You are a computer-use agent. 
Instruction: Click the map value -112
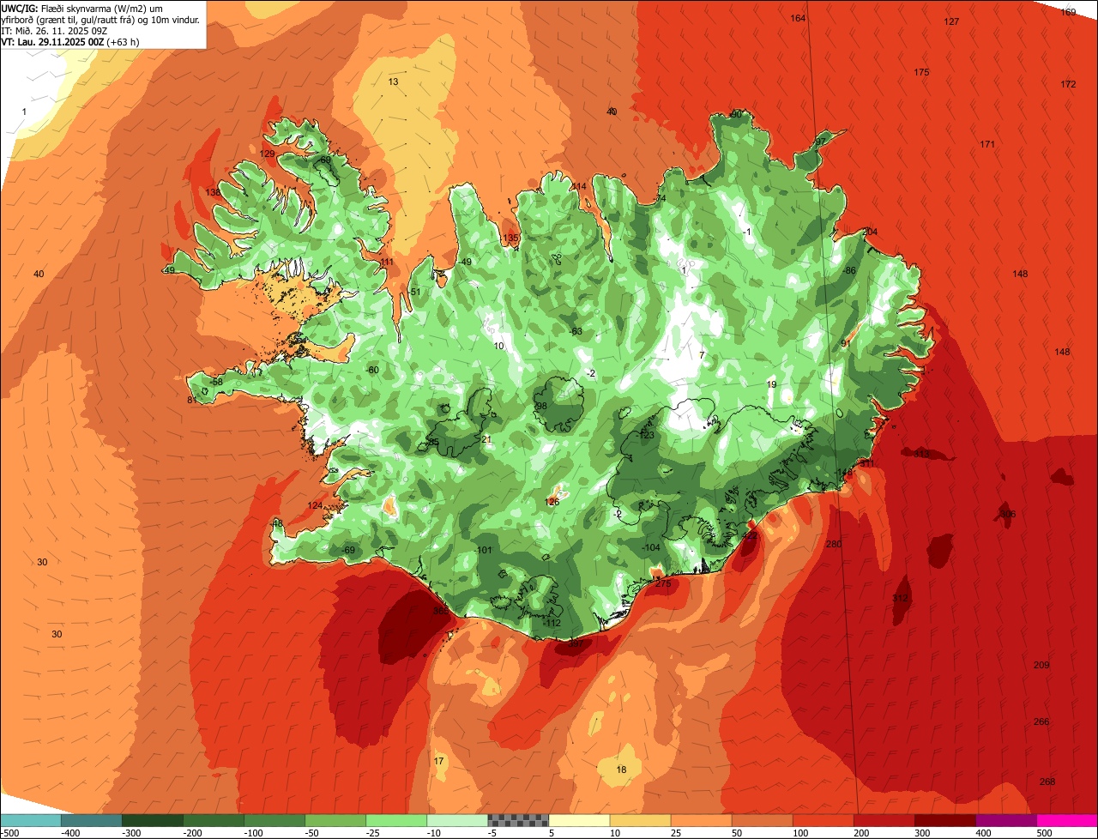[x=552, y=623]
